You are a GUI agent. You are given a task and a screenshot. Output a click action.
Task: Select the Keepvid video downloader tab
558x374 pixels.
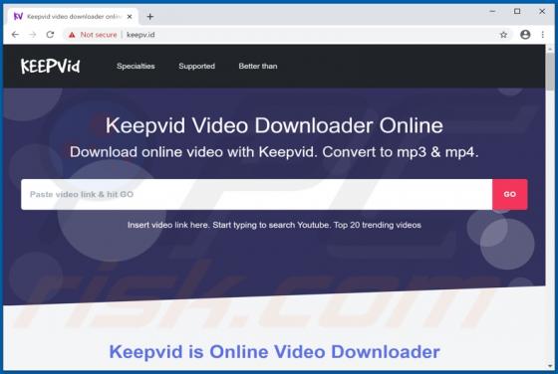[x=73, y=16]
